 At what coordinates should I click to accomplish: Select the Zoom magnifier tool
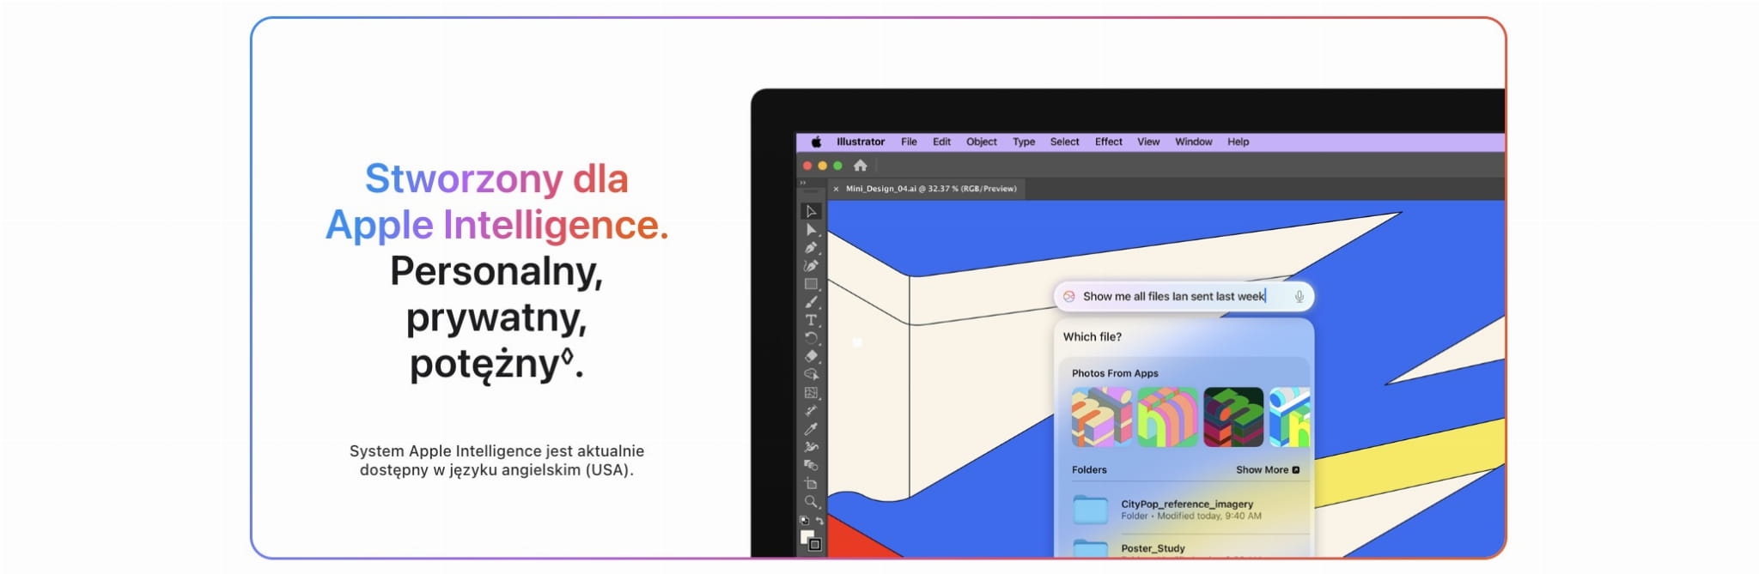[x=811, y=501]
